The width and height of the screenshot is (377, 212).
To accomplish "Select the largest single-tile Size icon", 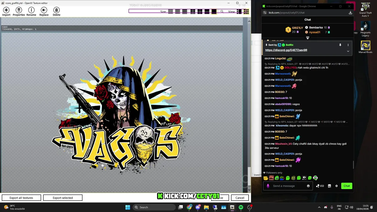I will 214,11.
